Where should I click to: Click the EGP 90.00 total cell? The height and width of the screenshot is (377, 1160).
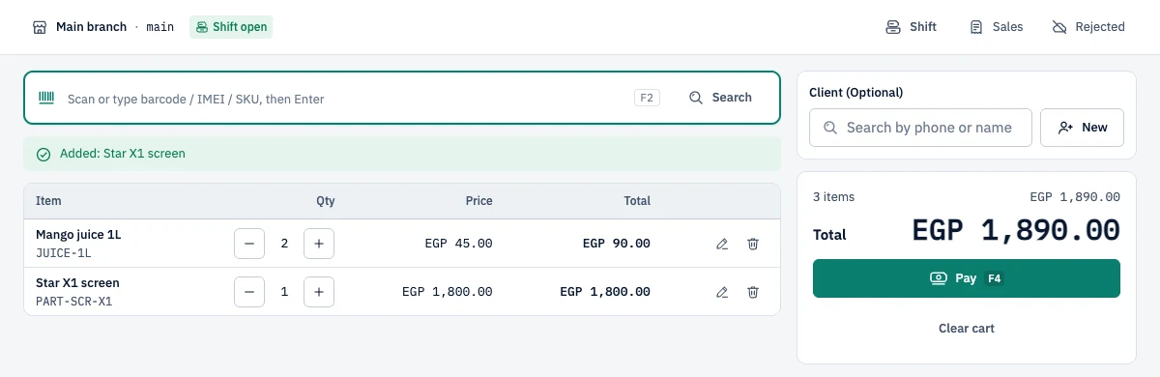(x=617, y=244)
